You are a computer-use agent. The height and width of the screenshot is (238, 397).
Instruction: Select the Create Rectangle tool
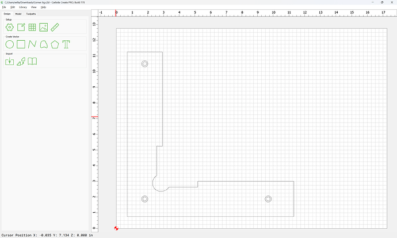click(x=21, y=44)
